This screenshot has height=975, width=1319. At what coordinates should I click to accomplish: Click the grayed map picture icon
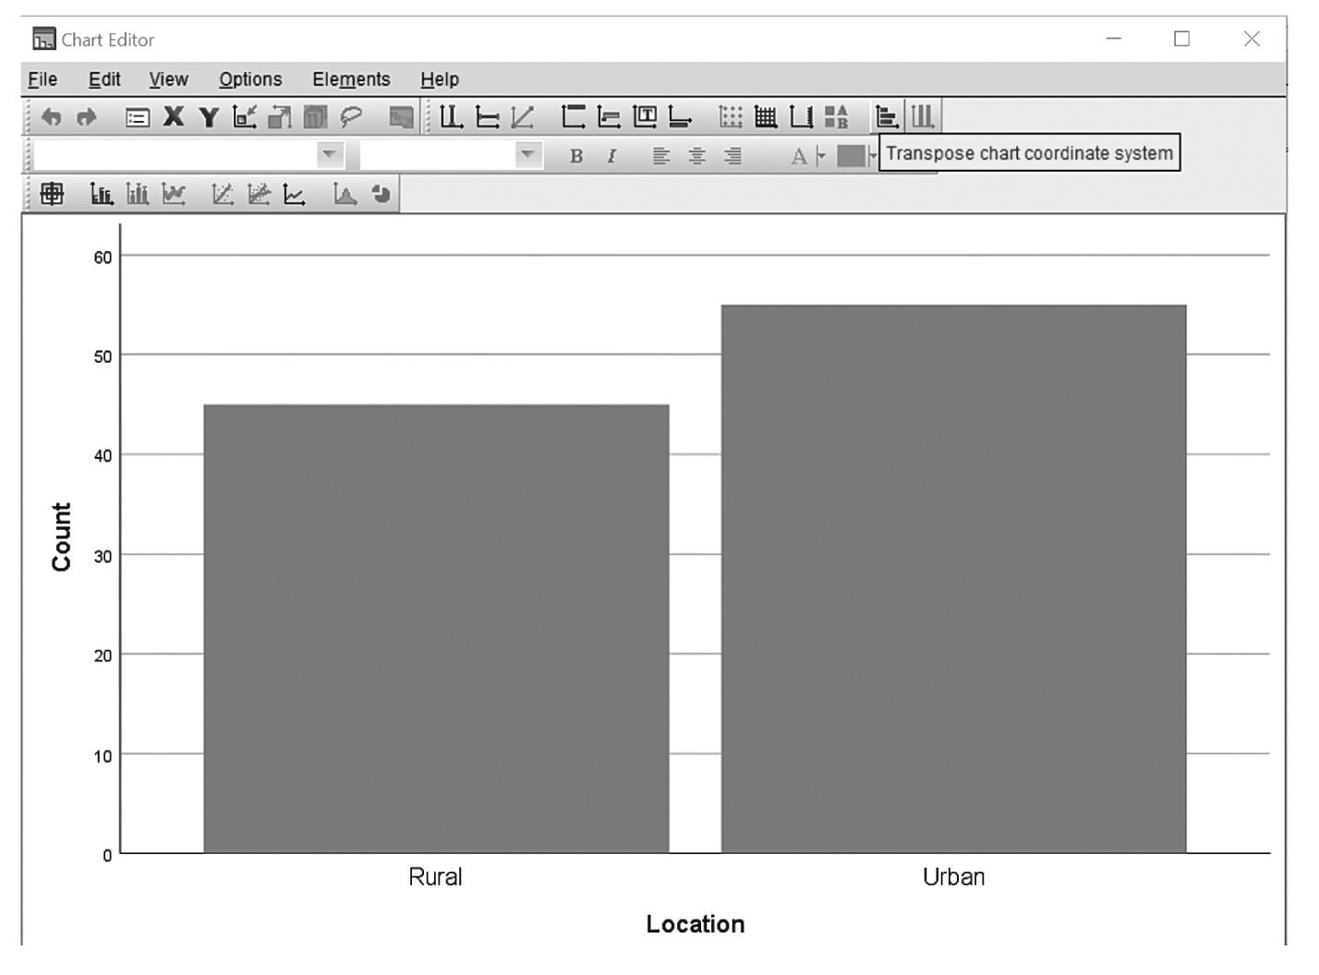point(402,116)
